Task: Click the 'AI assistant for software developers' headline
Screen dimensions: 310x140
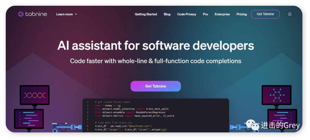Action: click(156, 46)
